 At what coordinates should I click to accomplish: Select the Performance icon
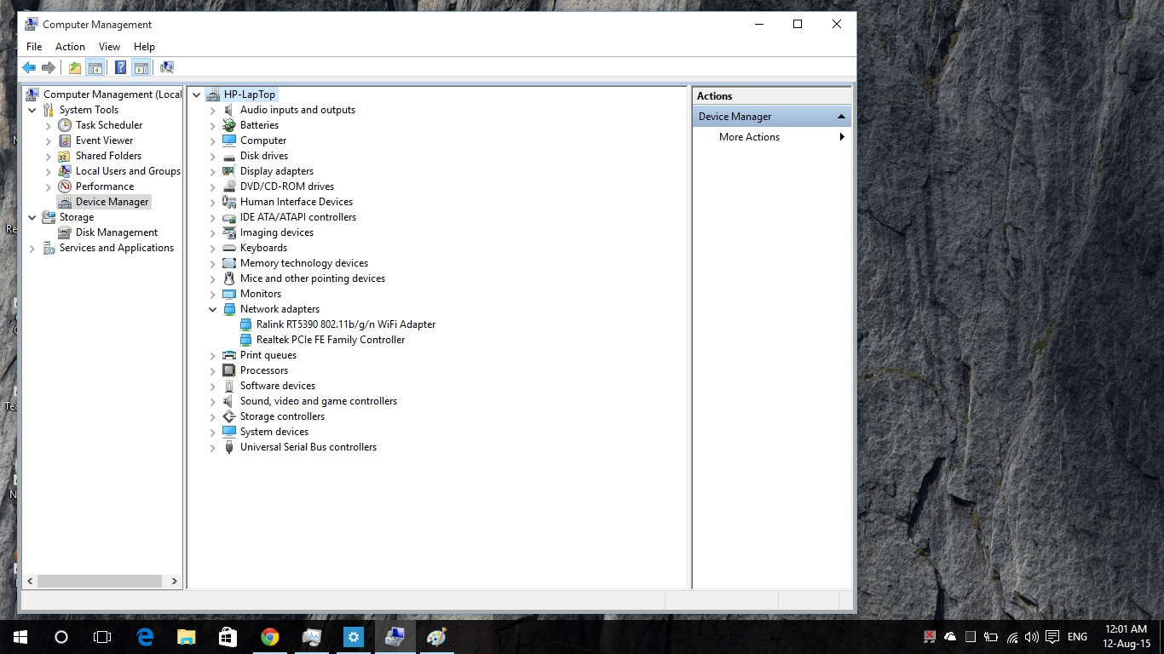point(65,186)
